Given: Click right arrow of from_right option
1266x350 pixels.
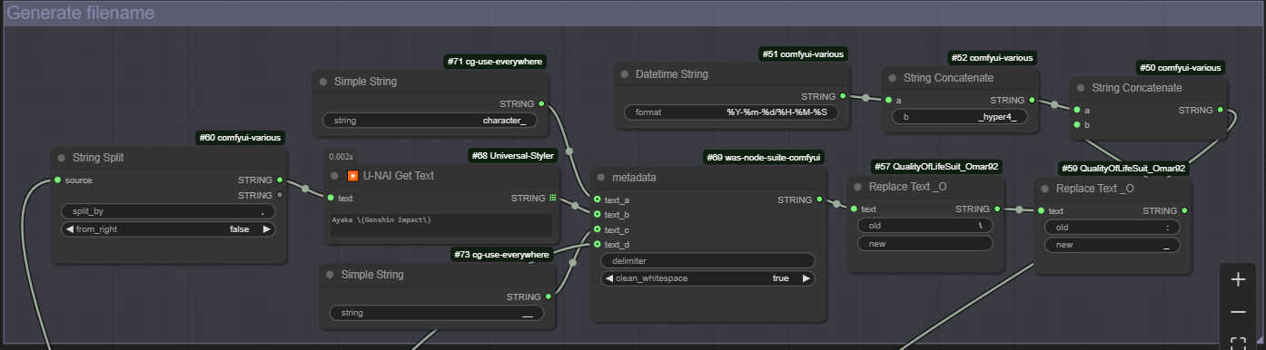Looking at the screenshot, I should click(x=266, y=229).
